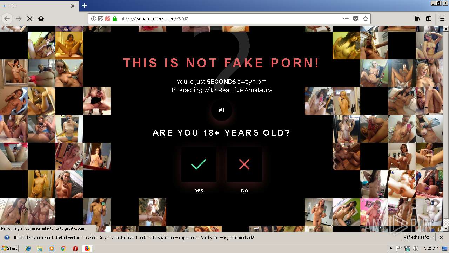Click the No label
Screen dimensions: 449x253
pos(244,190)
